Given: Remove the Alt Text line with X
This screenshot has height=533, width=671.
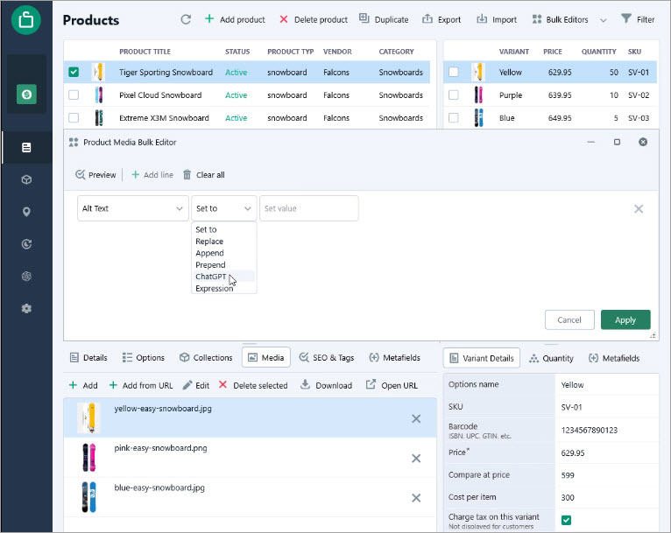Looking at the screenshot, I should point(639,208).
